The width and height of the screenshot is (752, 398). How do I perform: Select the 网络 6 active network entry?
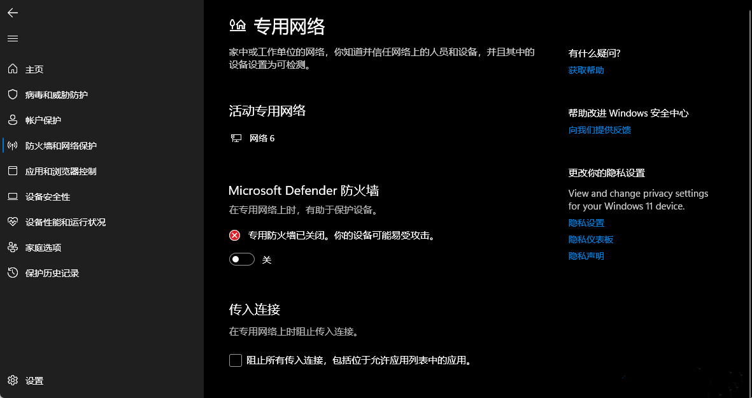(261, 138)
